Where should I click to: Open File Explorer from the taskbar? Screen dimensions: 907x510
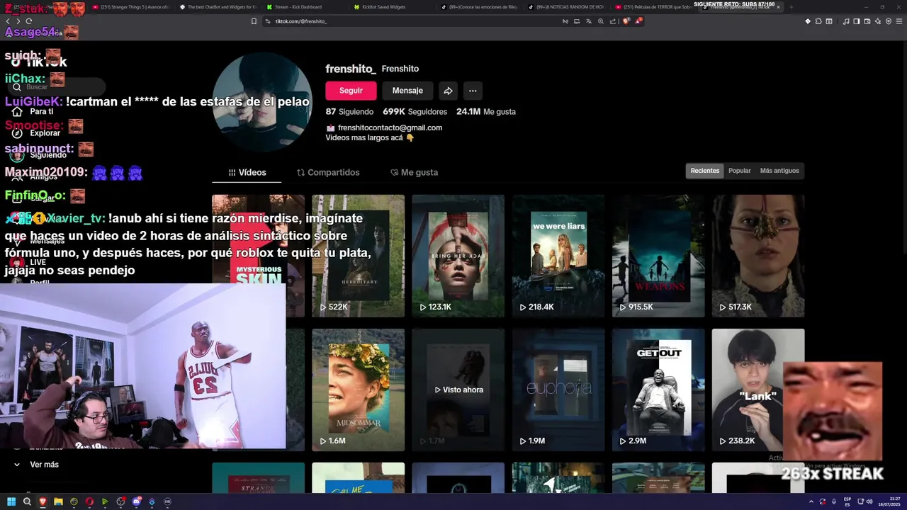(x=58, y=501)
